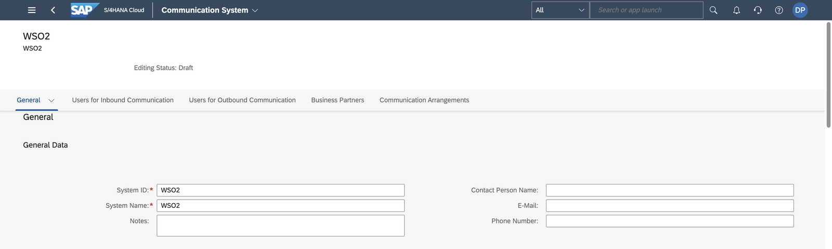832x249 pixels.
Task: Click the System Name input field
Action: [x=280, y=205]
